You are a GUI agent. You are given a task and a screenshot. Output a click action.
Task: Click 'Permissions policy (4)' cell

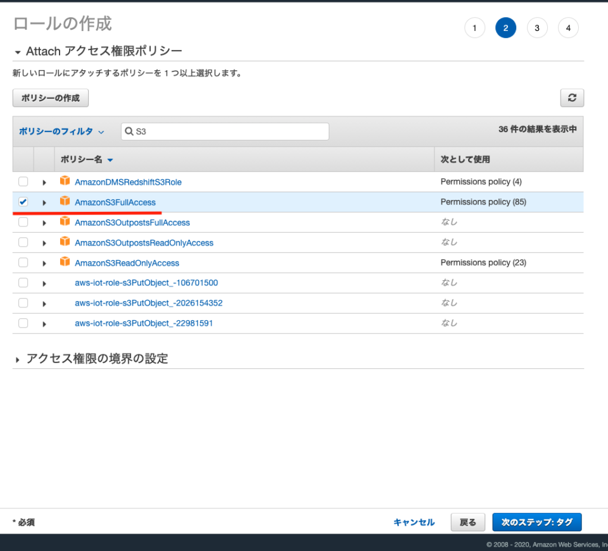tap(481, 182)
